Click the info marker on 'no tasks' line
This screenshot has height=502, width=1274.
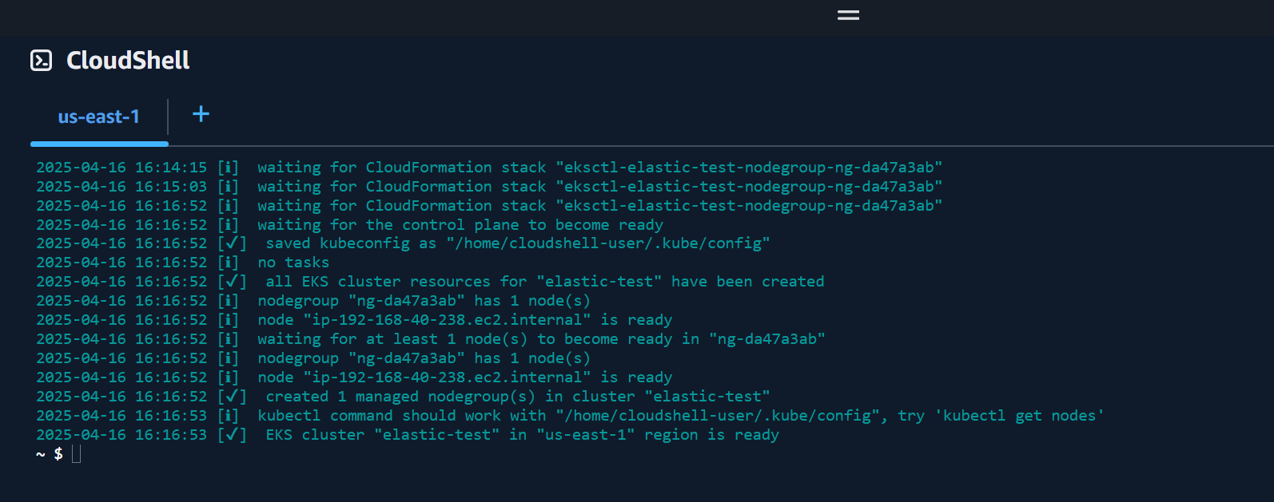(229, 263)
